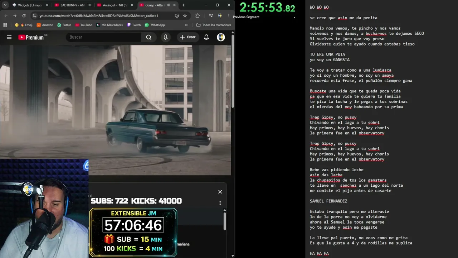Open the Chrome profile icon
Screen dimensions: 458x258
tap(220, 16)
